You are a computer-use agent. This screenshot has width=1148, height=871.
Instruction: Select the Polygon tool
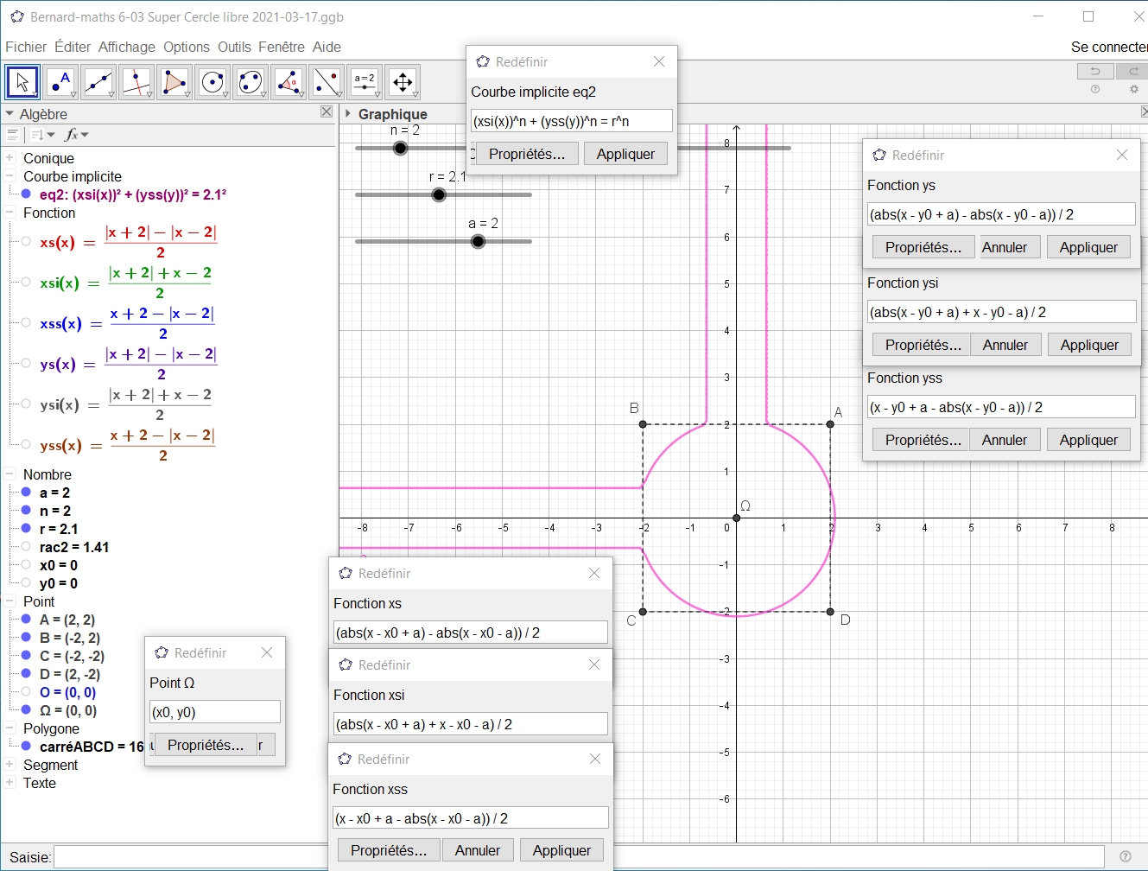pos(174,82)
